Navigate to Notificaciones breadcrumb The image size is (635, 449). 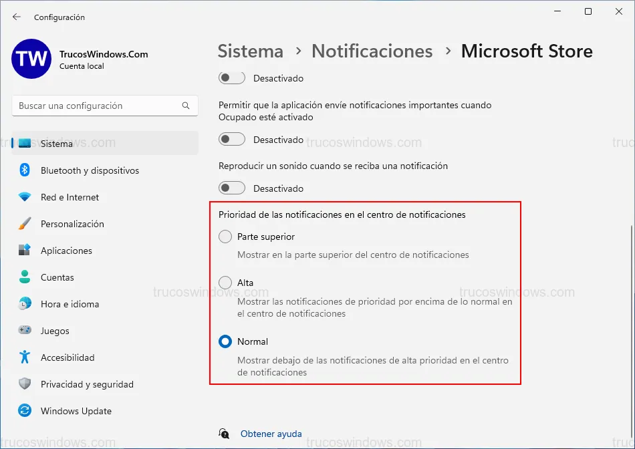pyautogui.click(x=372, y=51)
